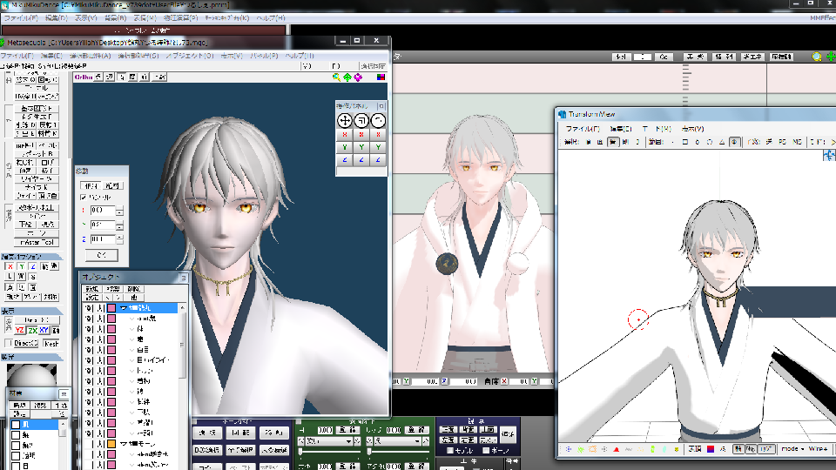Image resolution: width=836 pixels, height=470 pixels.
Task: Click green Y axis arrow in operation panel
Action: point(345,147)
